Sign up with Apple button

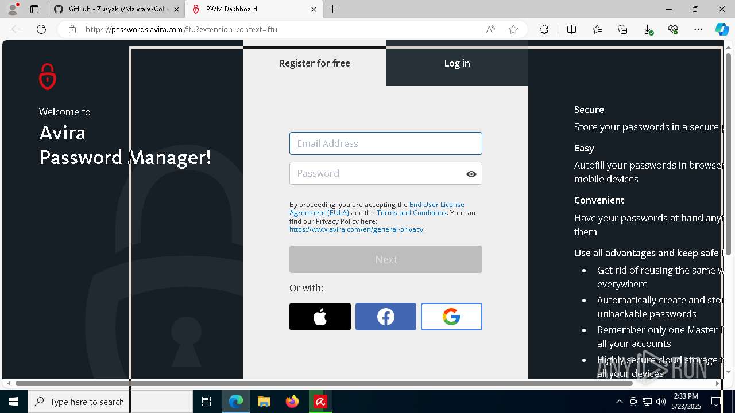[x=320, y=317]
